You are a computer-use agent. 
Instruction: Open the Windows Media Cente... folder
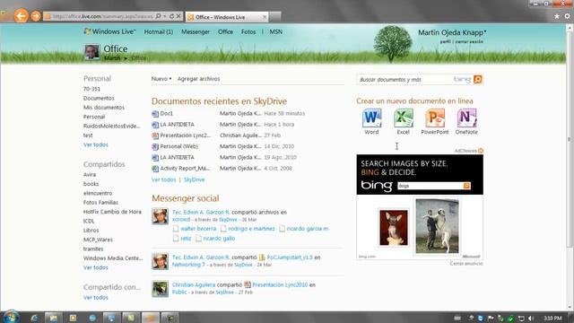coord(113,258)
